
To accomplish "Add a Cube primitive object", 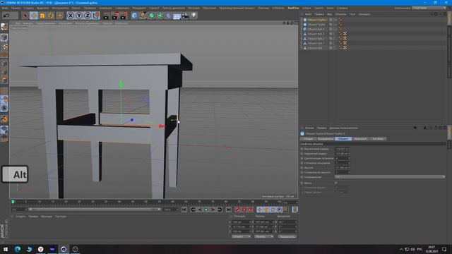I will [x=135, y=16].
